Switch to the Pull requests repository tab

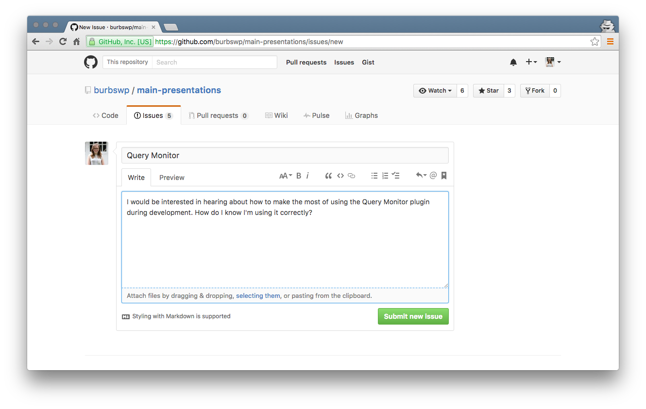click(219, 115)
